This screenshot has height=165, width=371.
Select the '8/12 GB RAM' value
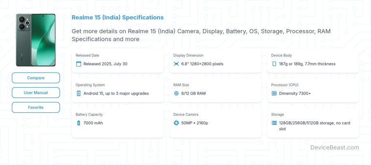point(193,93)
